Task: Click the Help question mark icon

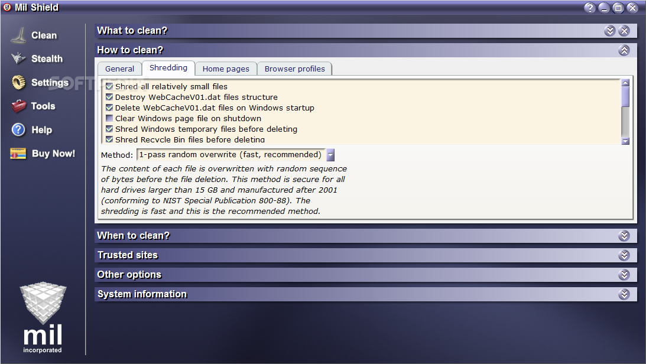Action: 18,130
